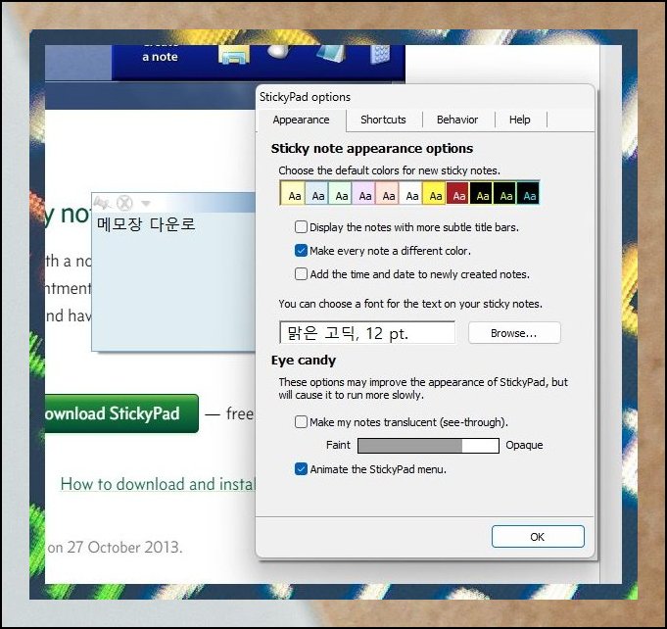Open the Behavior tab
The height and width of the screenshot is (629, 667).
(x=457, y=120)
